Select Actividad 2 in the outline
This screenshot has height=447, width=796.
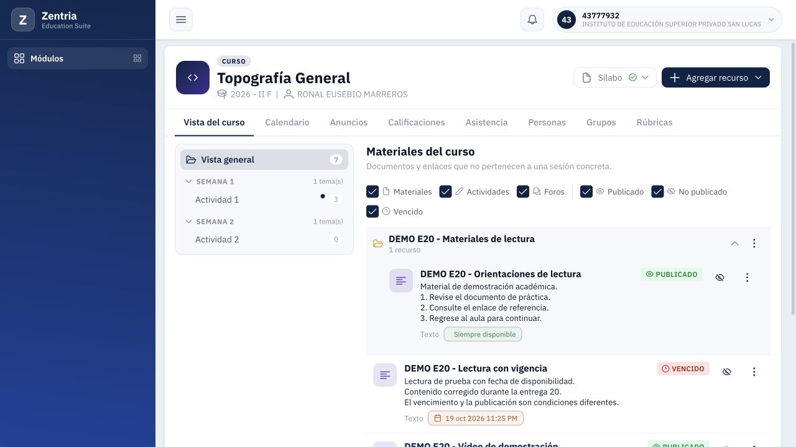click(264, 240)
